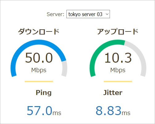Image resolution: width=155 pixels, height=124 pixels.
Task: Click the Mbps unit under download
Action: [x=39, y=70]
